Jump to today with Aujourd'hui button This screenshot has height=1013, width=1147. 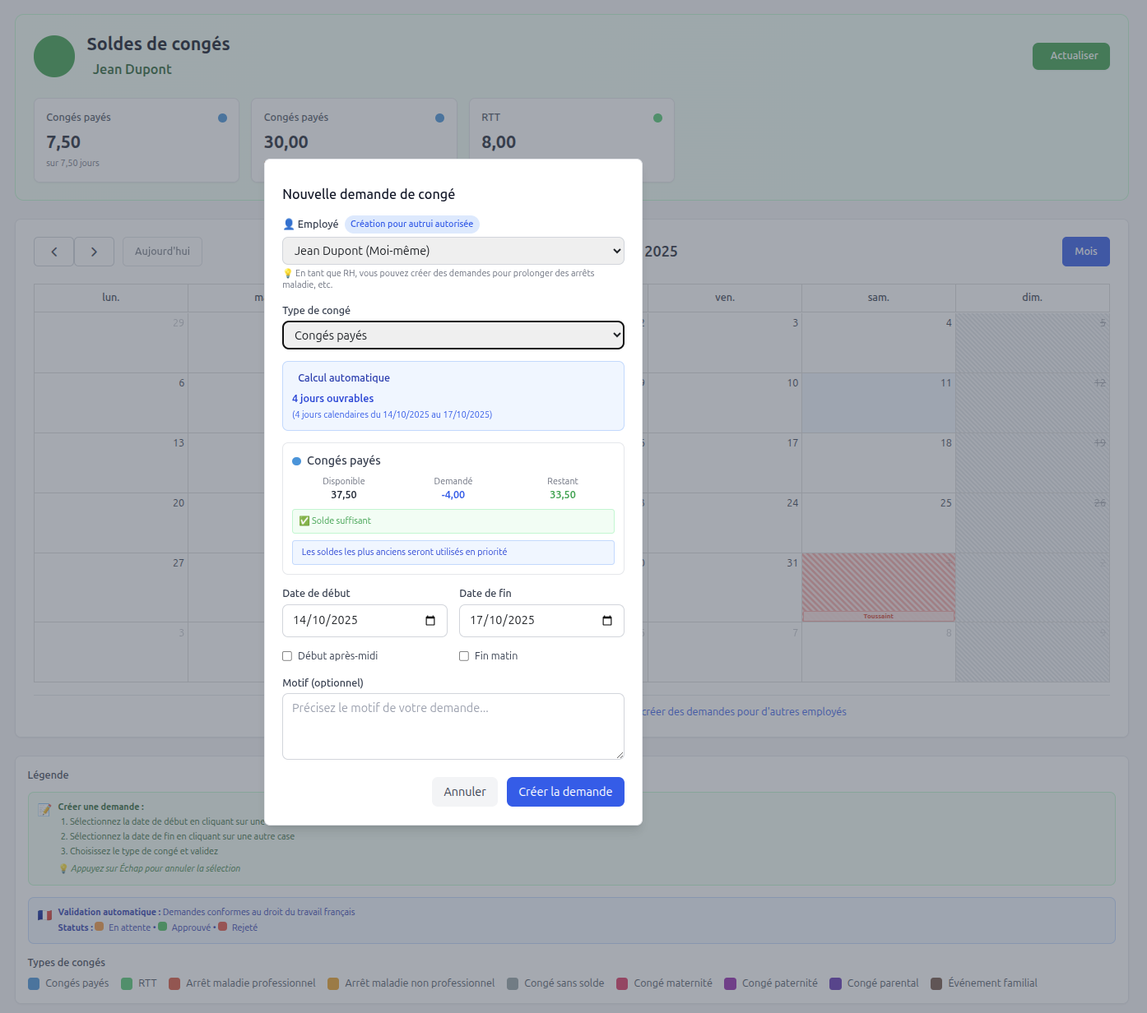pyautogui.click(x=162, y=252)
